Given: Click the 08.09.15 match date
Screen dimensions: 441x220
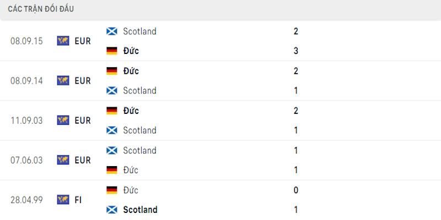Looking at the screenshot, I should tap(26, 41).
